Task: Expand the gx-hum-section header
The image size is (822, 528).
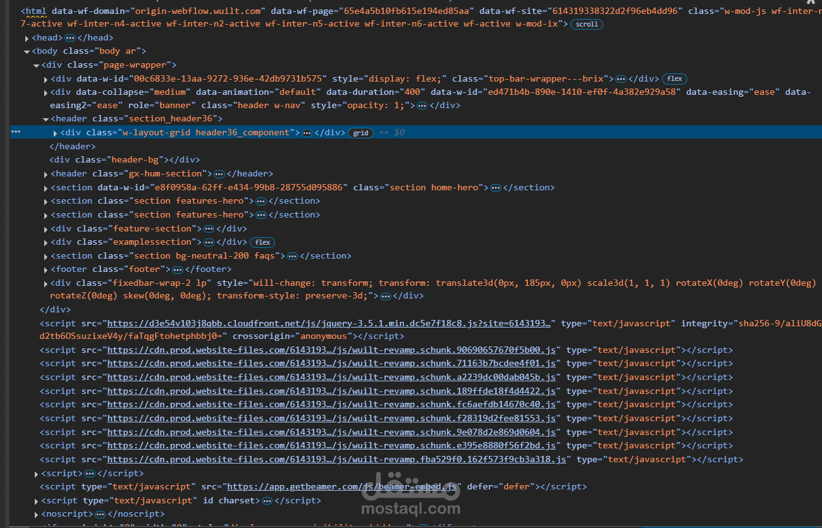Action: click(46, 174)
